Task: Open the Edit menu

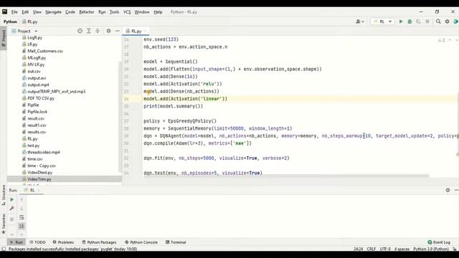Action: coord(25,12)
